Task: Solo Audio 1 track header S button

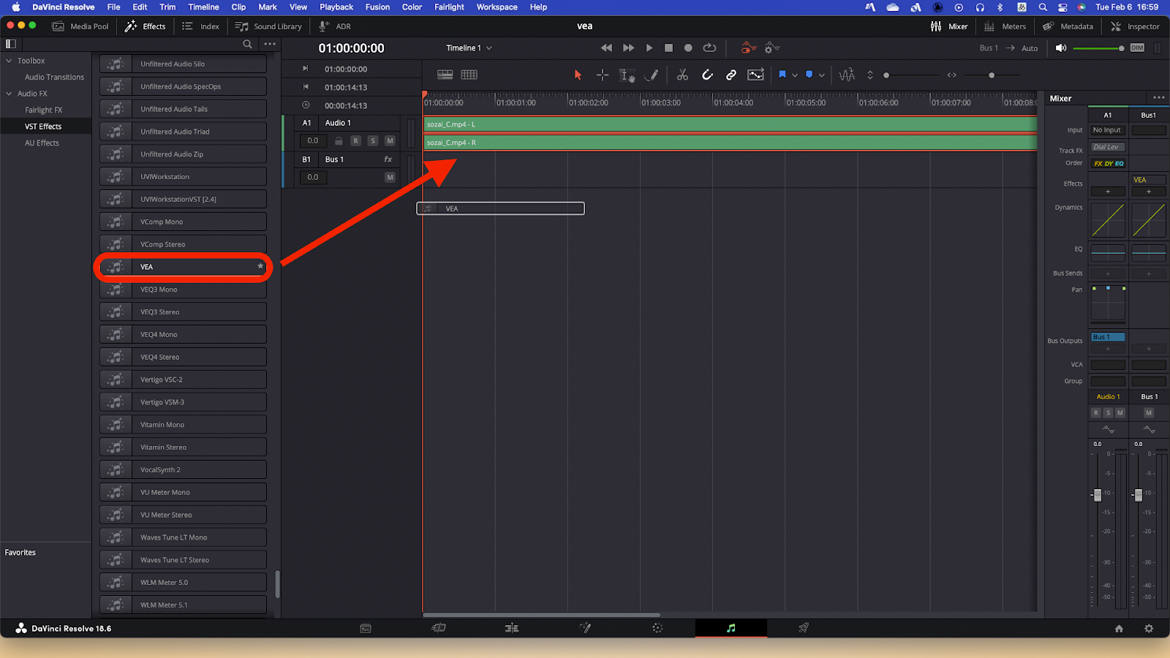Action: [x=373, y=140]
